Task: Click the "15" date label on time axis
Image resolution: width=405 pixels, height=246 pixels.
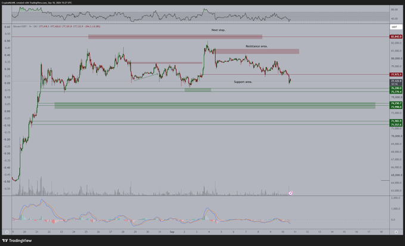Action: [x=344, y=232]
